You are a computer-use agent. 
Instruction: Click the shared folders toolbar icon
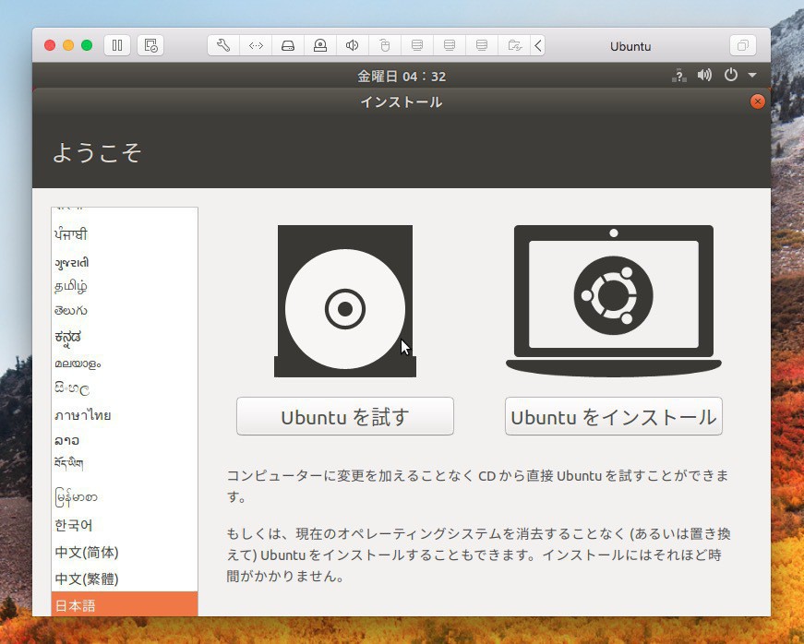[514, 45]
